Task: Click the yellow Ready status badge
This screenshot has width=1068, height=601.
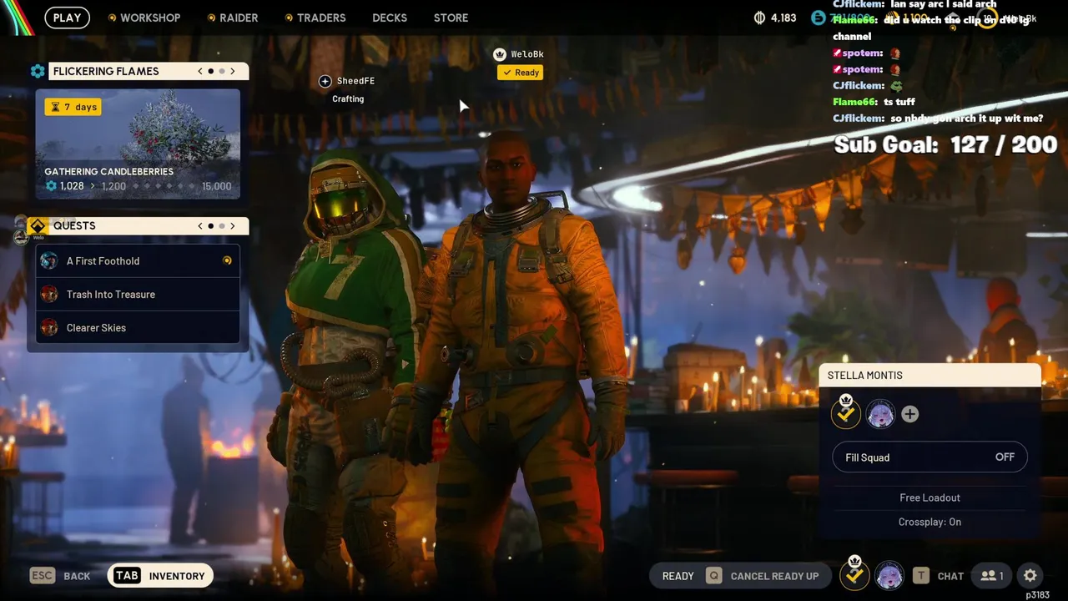Action: [x=520, y=73]
